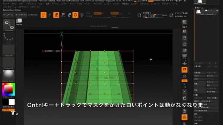The height and width of the screenshot is (125, 223).
Task: Open the ライトボックス button
Action: pyautogui.click(x=21, y=15)
